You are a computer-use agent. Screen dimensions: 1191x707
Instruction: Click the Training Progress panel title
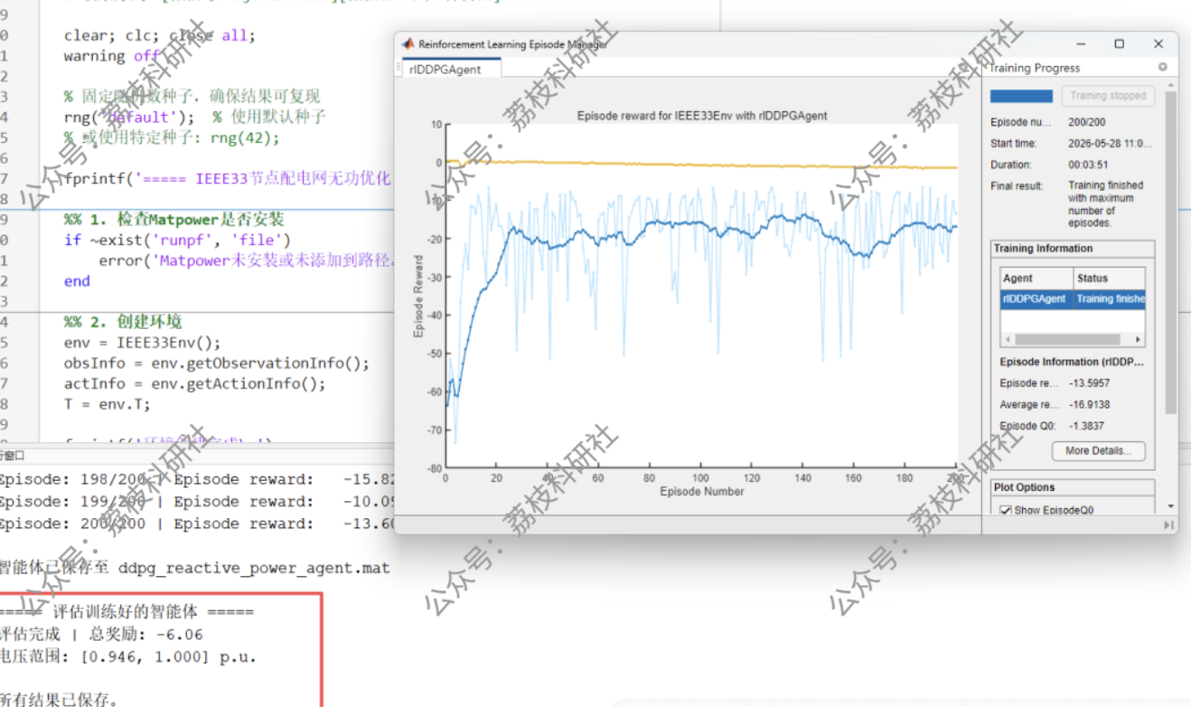tap(1034, 68)
